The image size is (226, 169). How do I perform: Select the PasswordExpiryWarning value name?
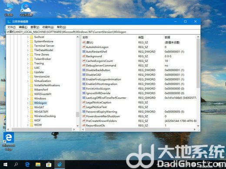101,112
